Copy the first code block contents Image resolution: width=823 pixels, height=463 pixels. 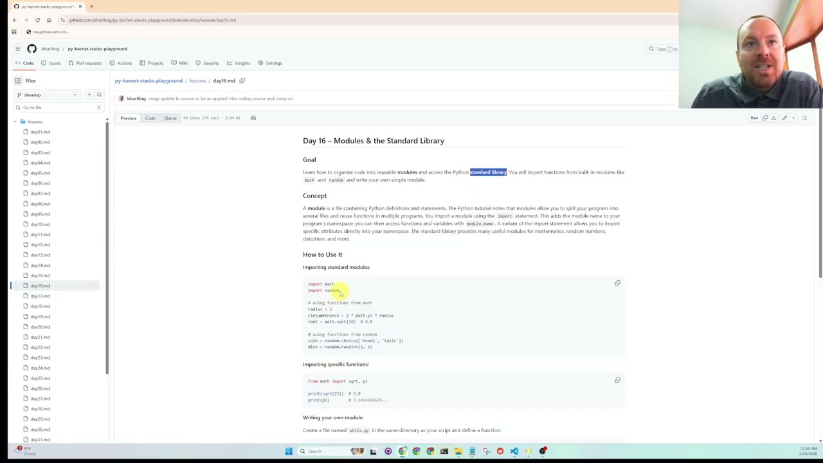click(617, 283)
